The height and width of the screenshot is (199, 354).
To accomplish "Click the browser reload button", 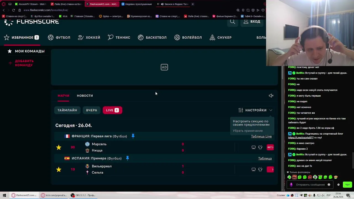I will coord(13,10).
